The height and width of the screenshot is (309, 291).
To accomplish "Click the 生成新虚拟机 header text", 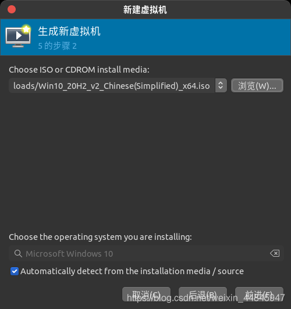I will point(69,31).
